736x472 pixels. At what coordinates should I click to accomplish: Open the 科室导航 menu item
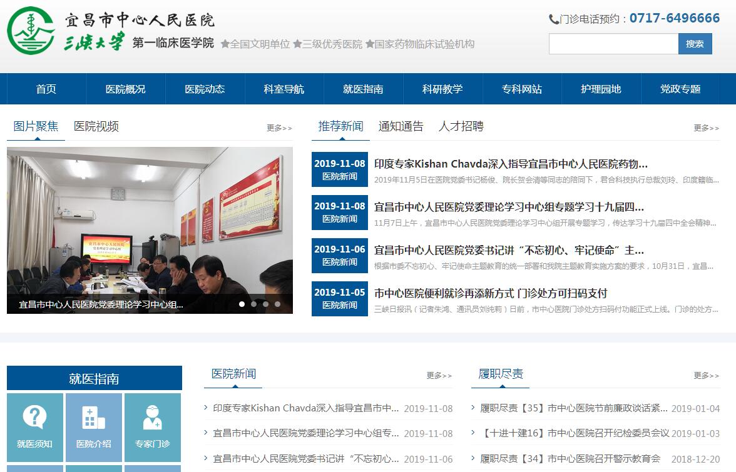click(x=284, y=89)
